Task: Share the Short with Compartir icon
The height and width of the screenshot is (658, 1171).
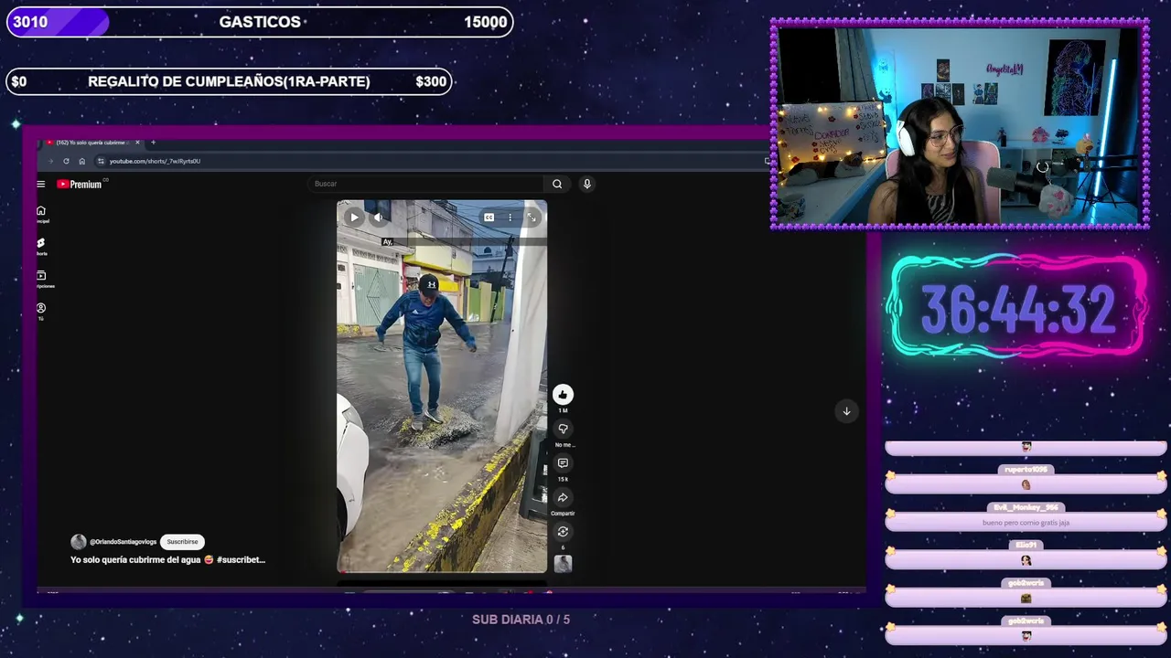Action: click(563, 497)
